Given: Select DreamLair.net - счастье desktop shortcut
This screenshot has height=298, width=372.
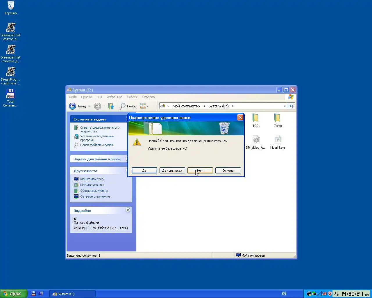Looking at the screenshot, I should (x=10, y=54).
